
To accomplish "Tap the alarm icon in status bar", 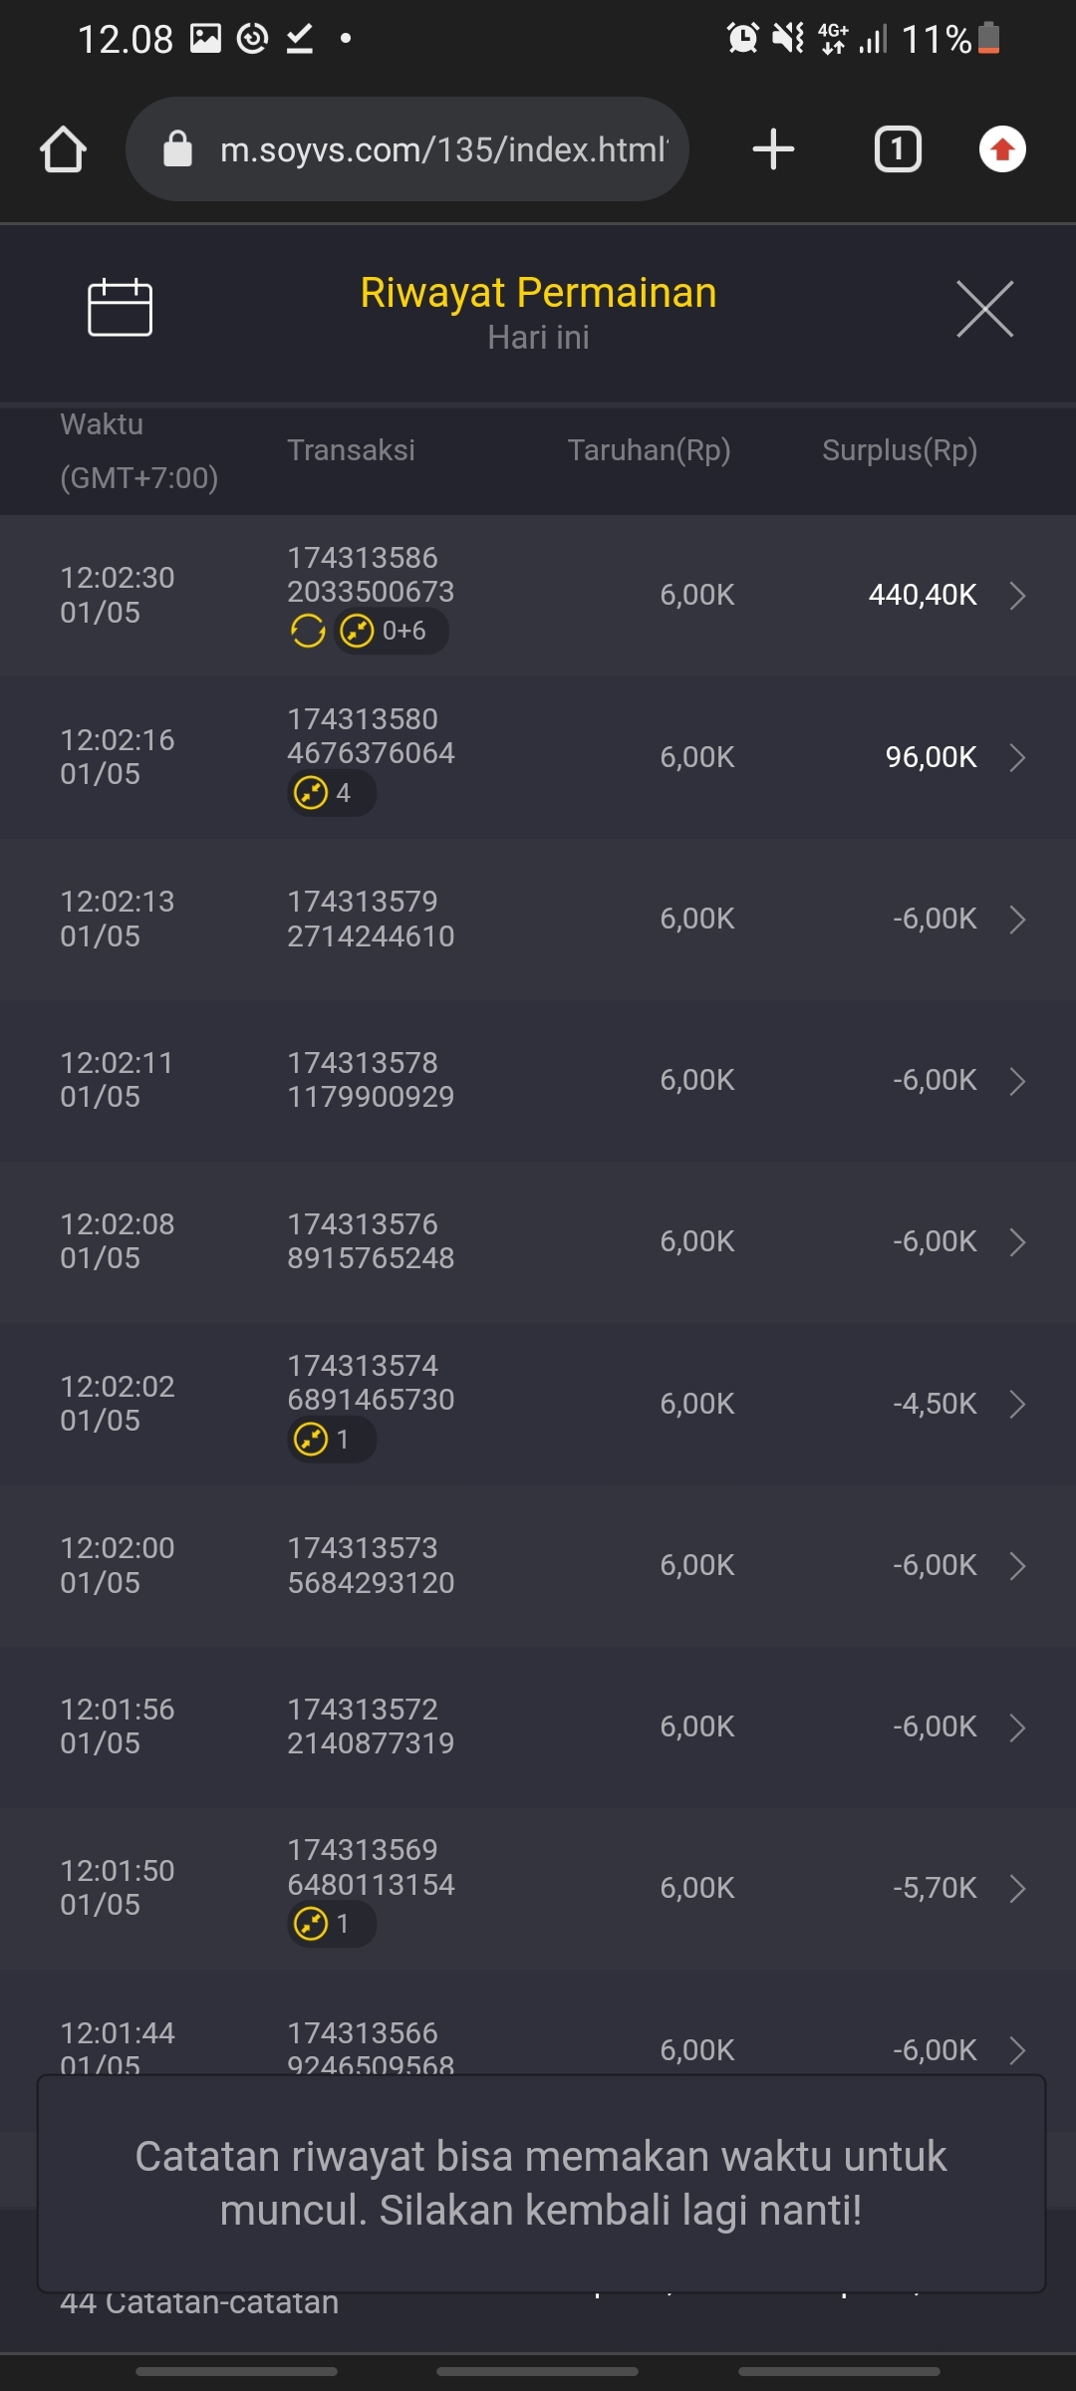I will coord(742,39).
